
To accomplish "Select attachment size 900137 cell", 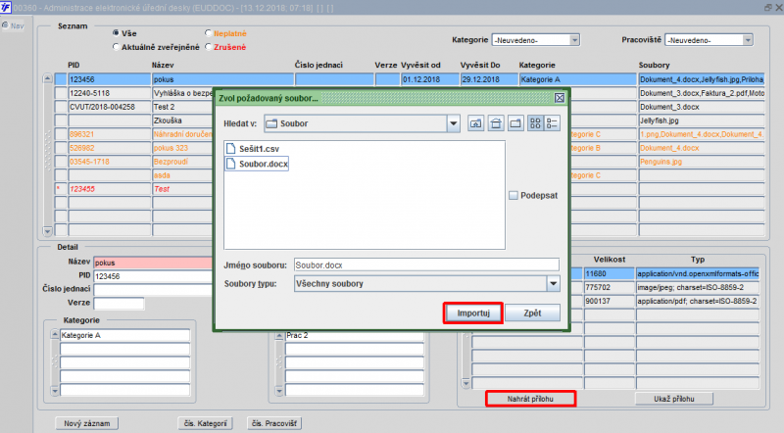I will coord(609,301).
